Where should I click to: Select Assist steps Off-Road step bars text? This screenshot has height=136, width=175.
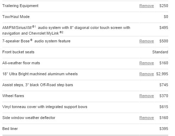pyautogui.click(x=38, y=85)
